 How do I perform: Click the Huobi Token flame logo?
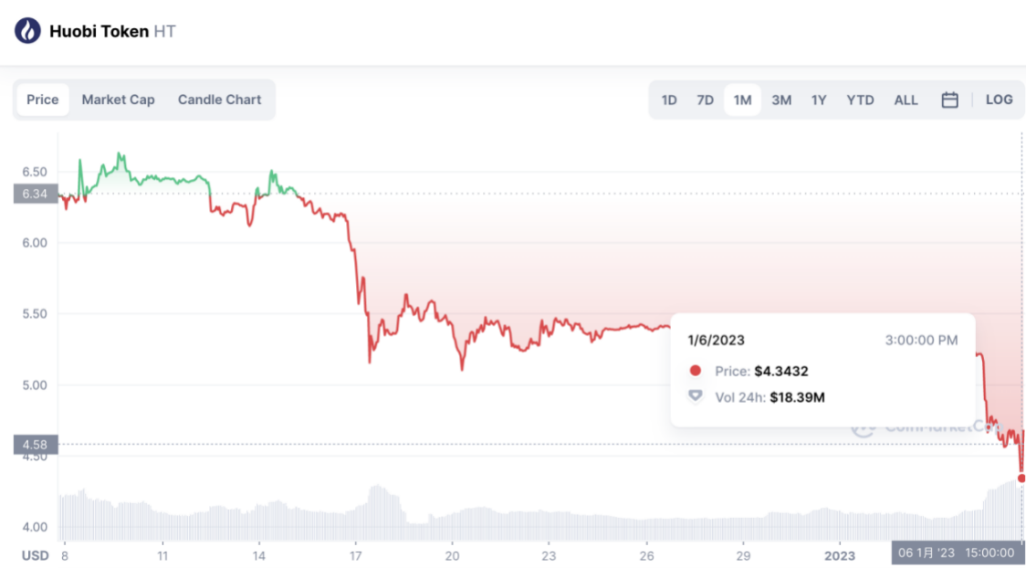point(27,31)
